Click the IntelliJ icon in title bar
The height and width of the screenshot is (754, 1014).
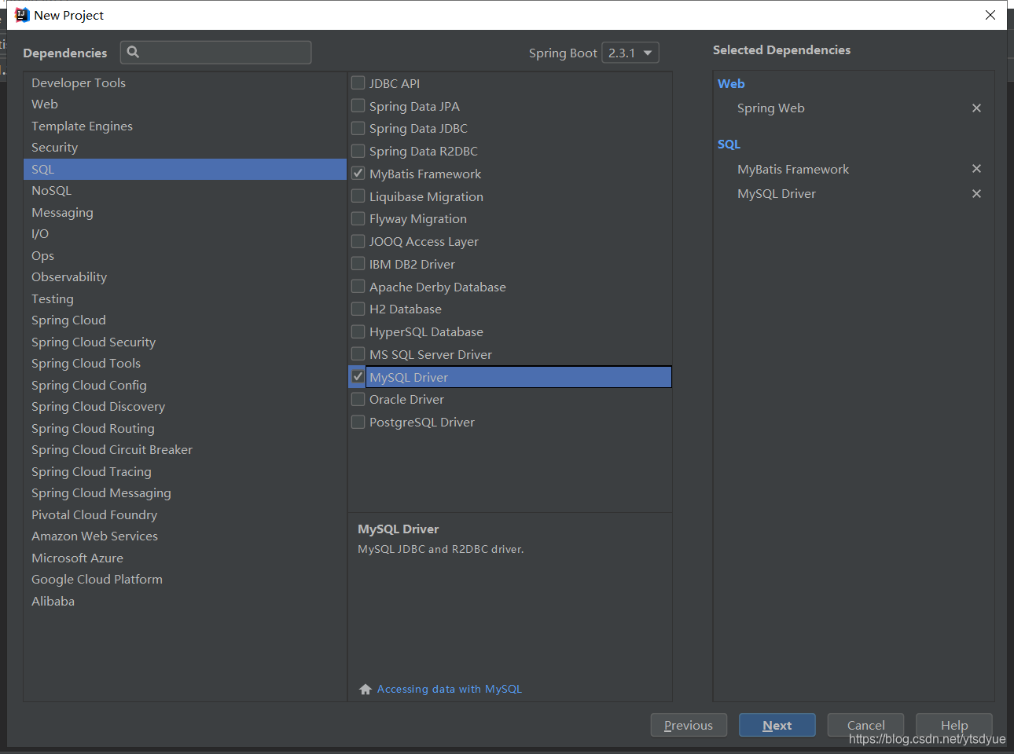pyautogui.click(x=22, y=15)
